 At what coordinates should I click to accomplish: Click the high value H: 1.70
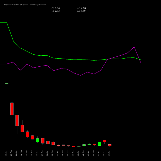81,8
